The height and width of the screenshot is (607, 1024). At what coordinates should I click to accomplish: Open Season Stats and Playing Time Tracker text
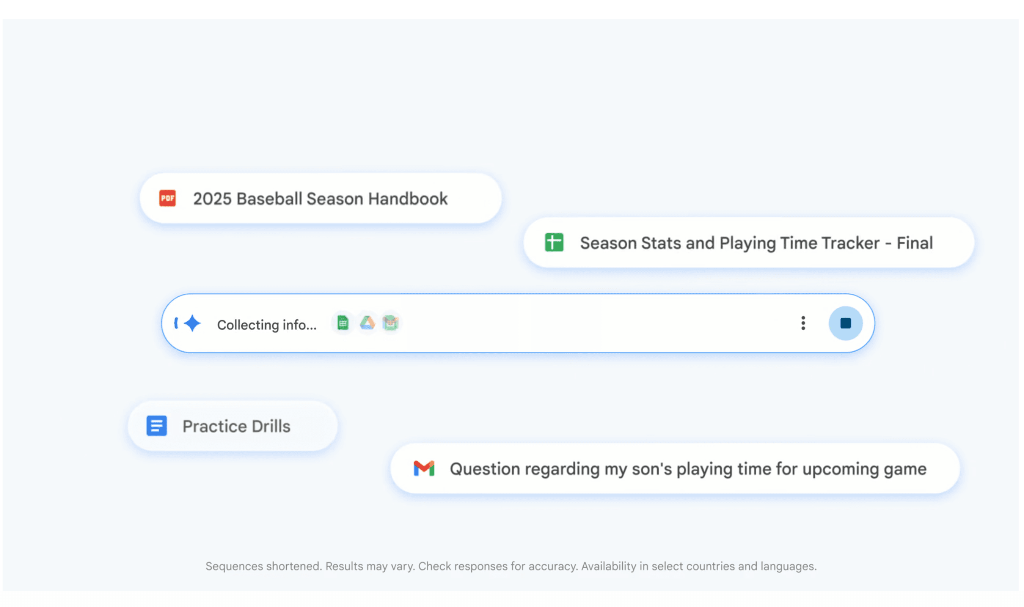pos(756,243)
